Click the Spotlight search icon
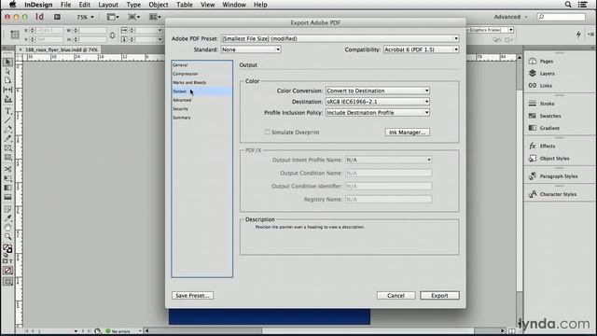Viewport: 597px width, 336px height. (x=568, y=5)
